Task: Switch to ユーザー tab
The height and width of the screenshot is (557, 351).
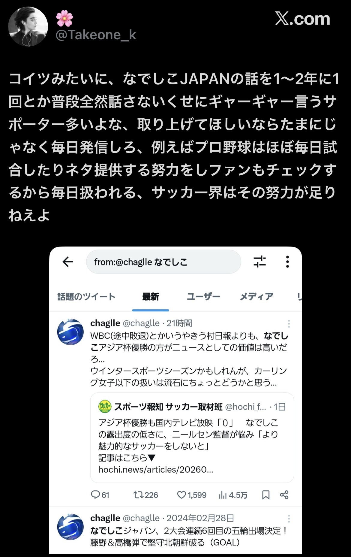Action: click(x=203, y=297)
